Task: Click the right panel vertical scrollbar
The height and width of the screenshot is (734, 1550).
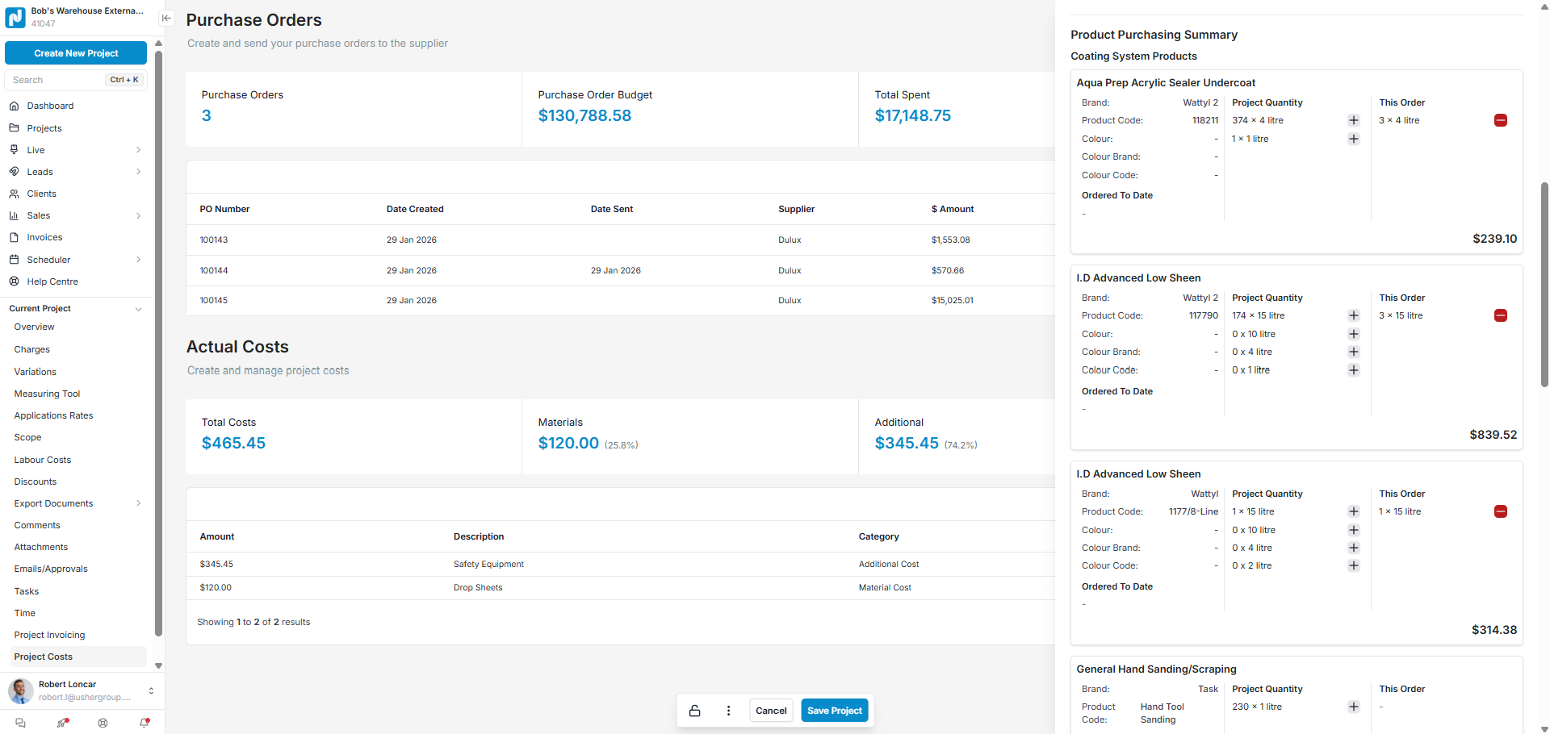Action: [1544, 282]
